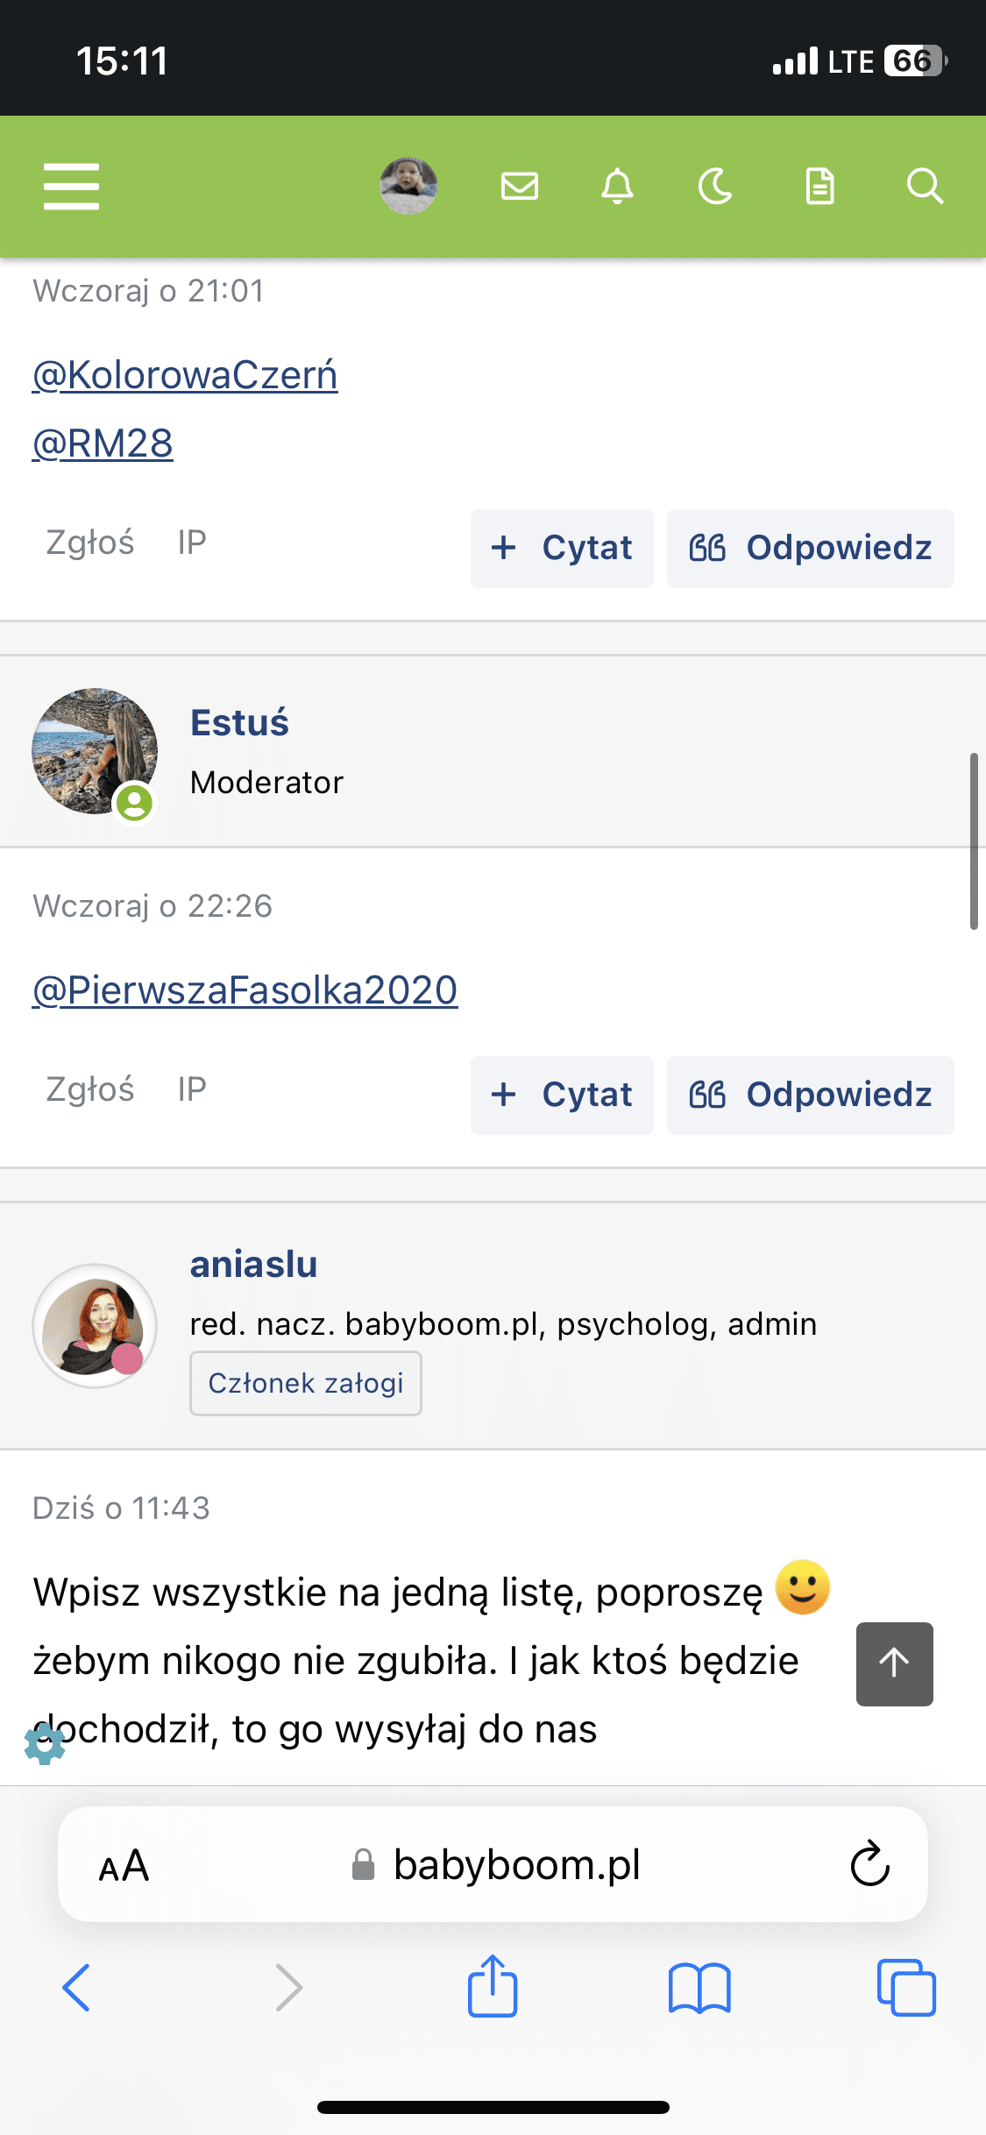Open the @KolorowaCzerń mention link
The width and height of the screenshot is (986, 2135).
pyautogui.click(x=185, y=375)
